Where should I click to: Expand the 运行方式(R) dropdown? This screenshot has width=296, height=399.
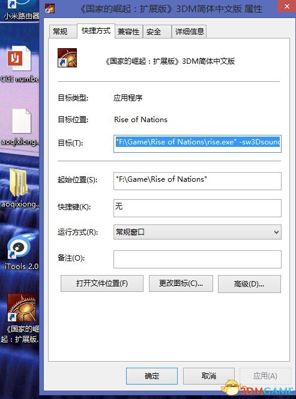coord(198,232)
